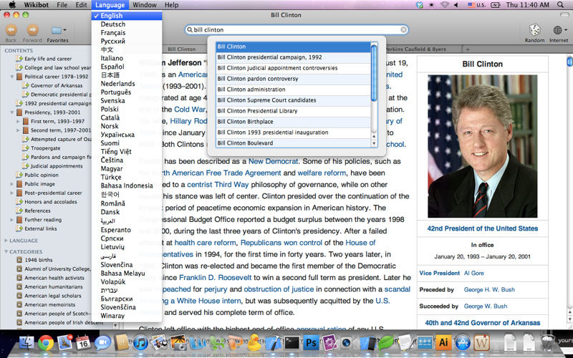This screenshot has width=573, height=358.
Task: Launch Illustrator from the Dock
Action: (x=443, y=343)
